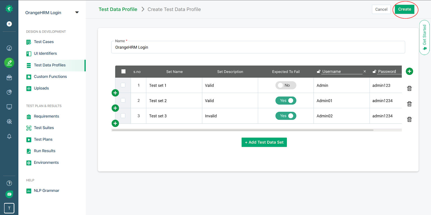Click the Cancel button

click(381, 9)
